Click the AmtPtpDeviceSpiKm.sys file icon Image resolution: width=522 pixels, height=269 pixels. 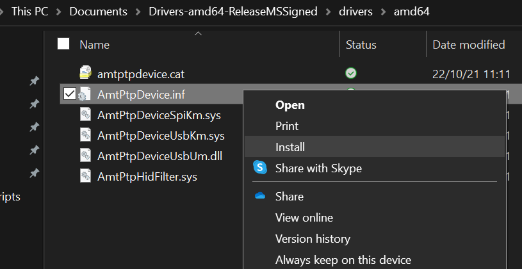coord(86,115)
